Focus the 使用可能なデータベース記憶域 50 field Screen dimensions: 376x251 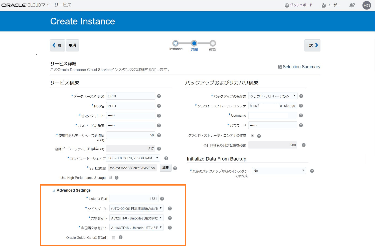[x=131, y=135]
